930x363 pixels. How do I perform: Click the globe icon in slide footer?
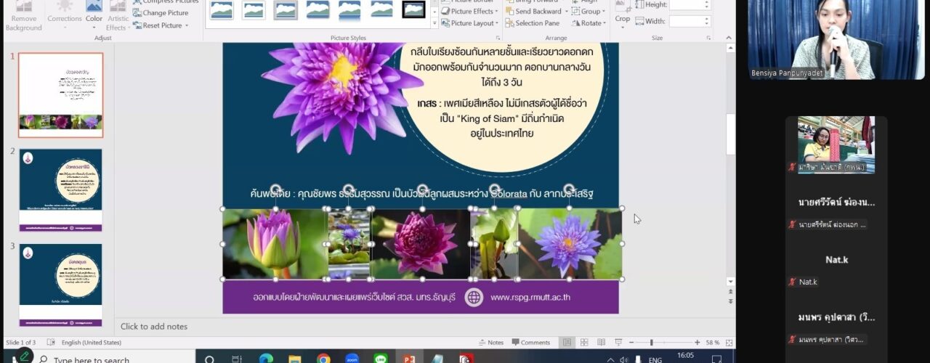pyautogui.click(x=474, y=297)
